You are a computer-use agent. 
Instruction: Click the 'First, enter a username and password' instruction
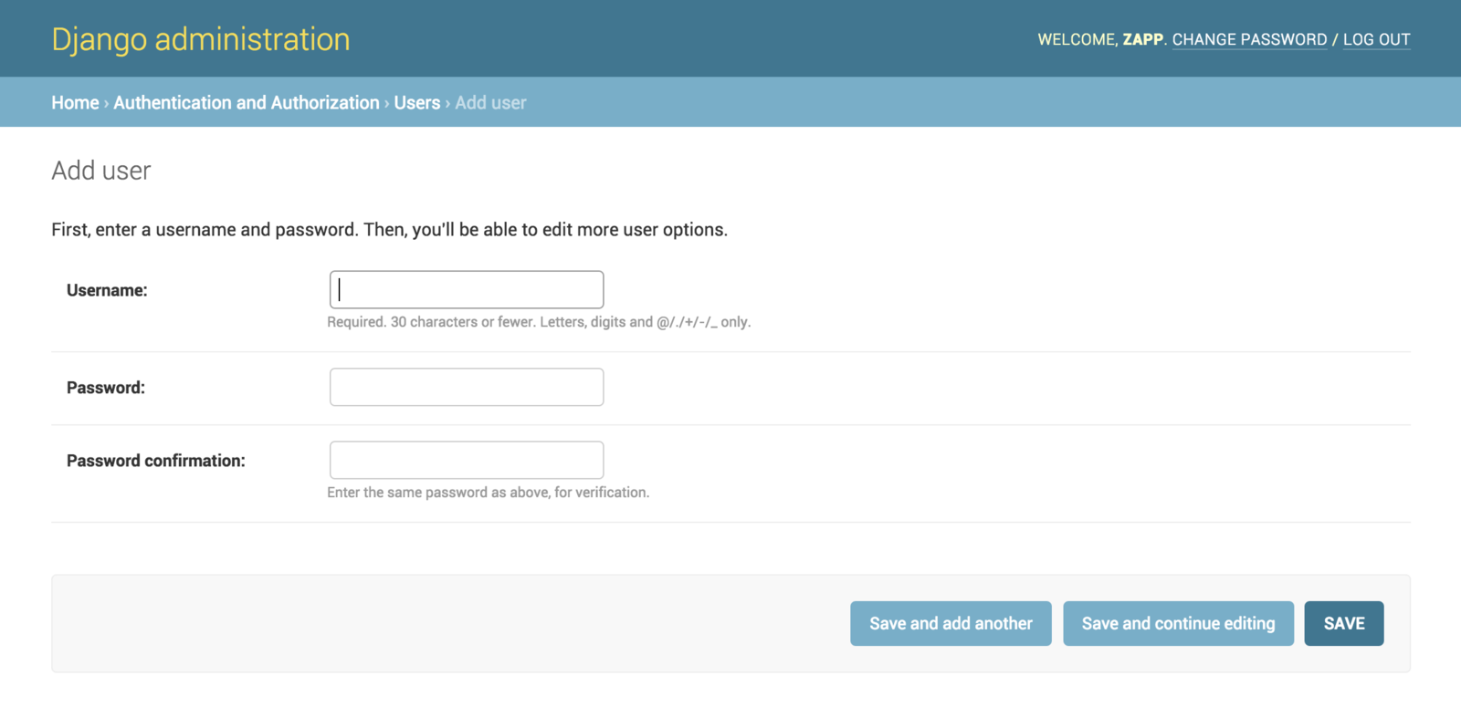pyautogui.click(x=390, y=230)
